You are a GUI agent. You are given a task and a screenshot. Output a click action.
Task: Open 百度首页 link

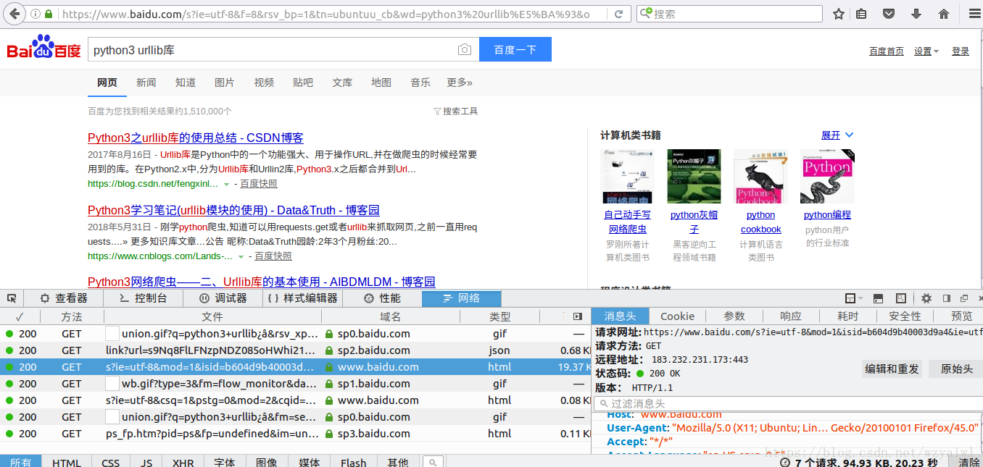click(887, 51)
